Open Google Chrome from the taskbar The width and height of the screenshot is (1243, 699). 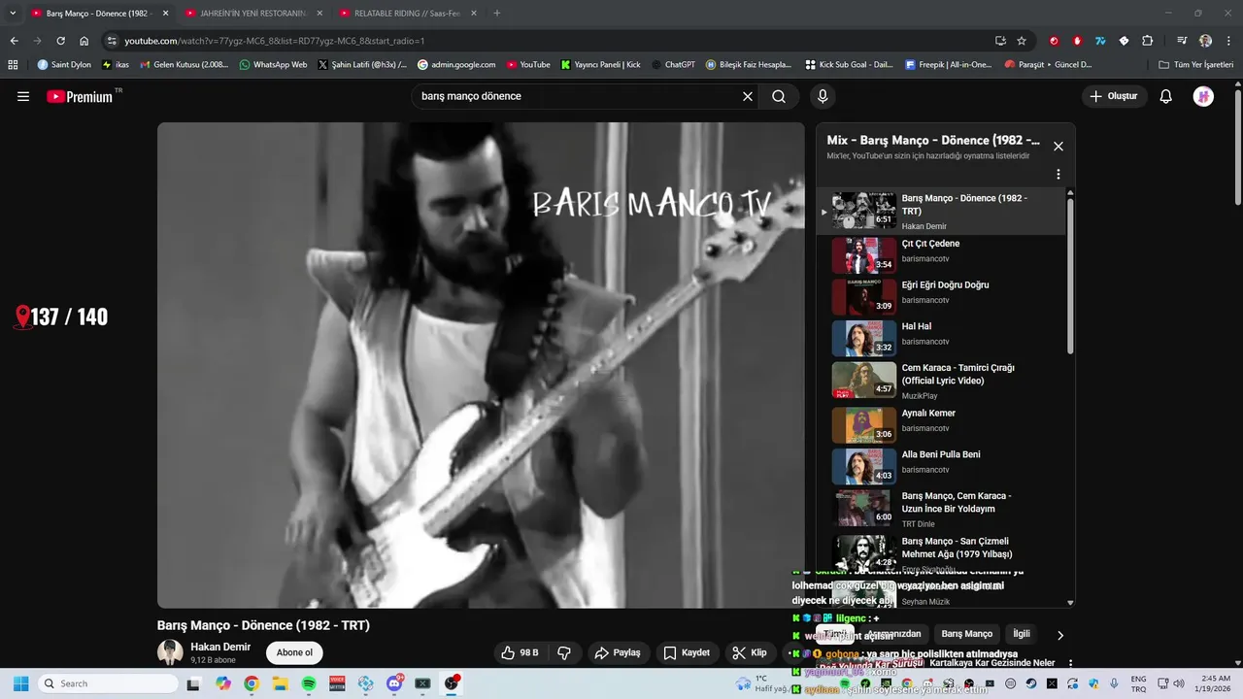[252, 683]
